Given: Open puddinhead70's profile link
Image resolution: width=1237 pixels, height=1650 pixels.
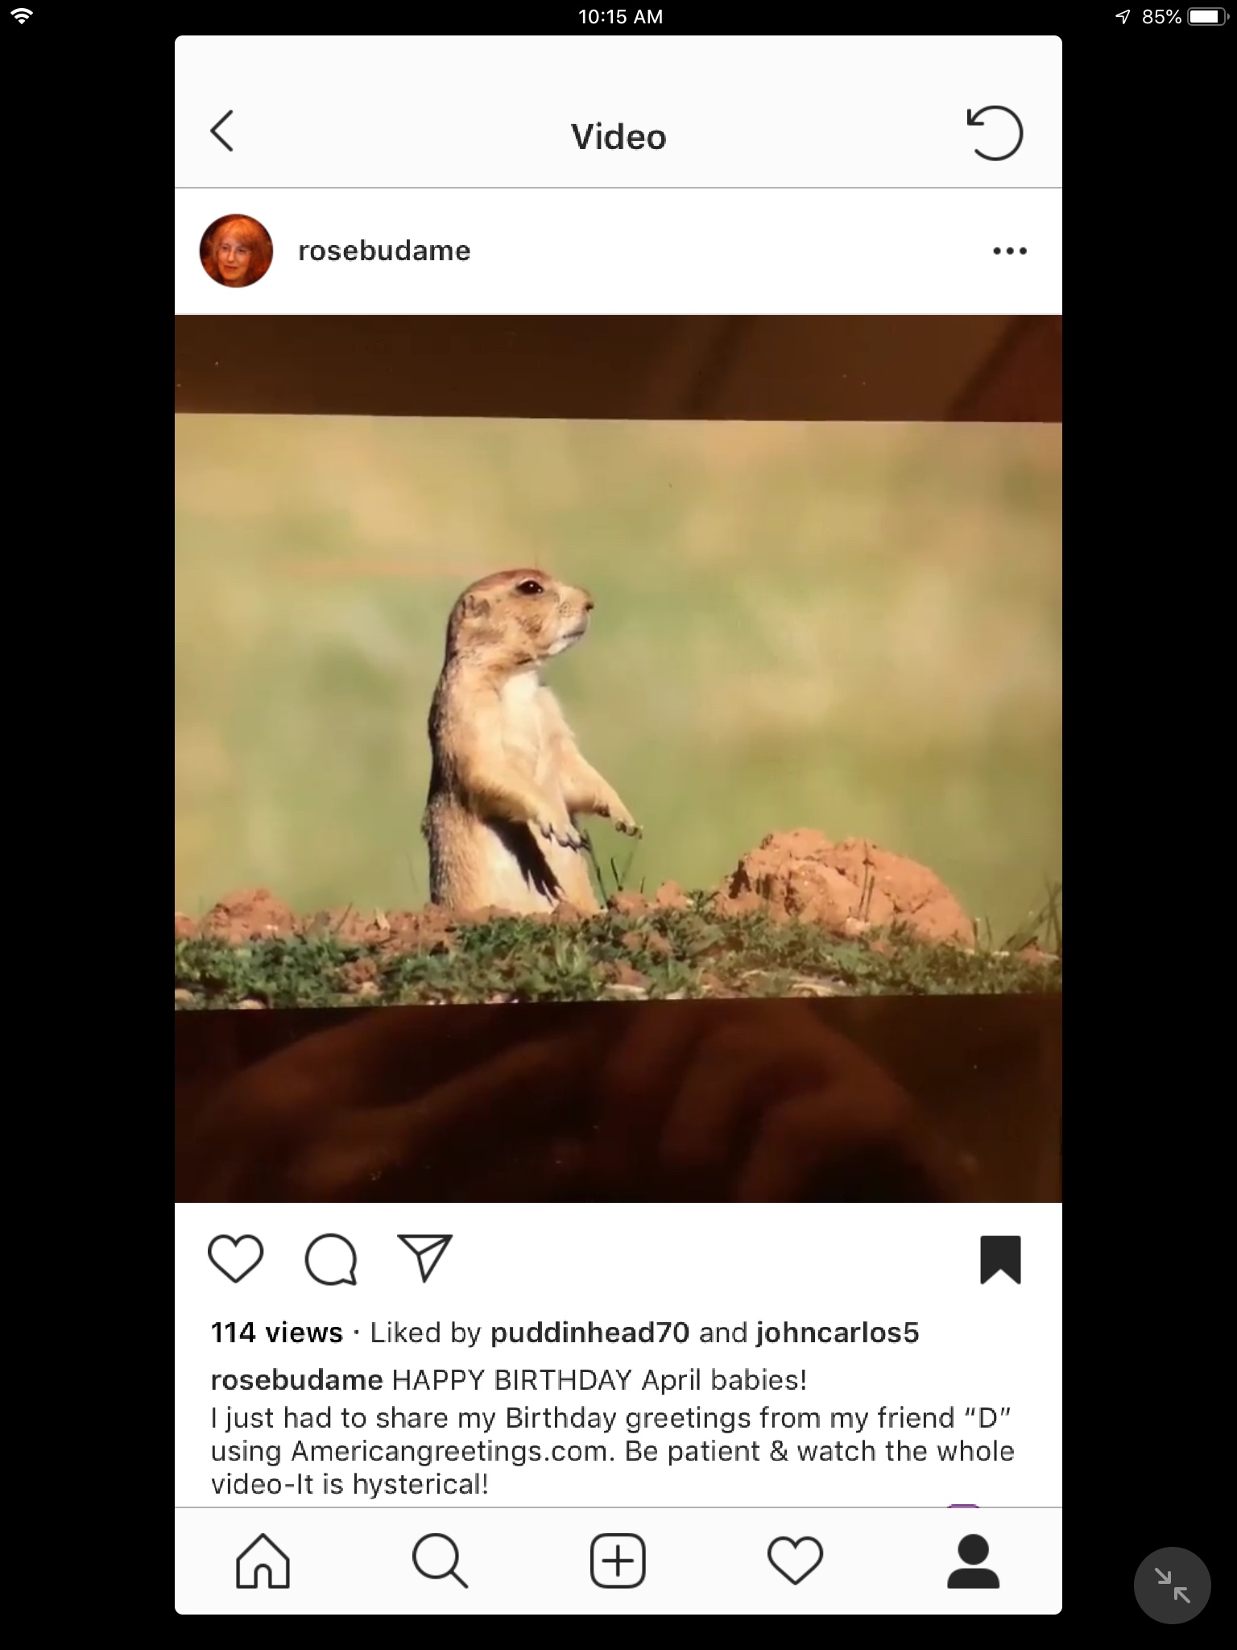Looking at the screenshot, I should pyautogui.click(x=590, y=1333).
